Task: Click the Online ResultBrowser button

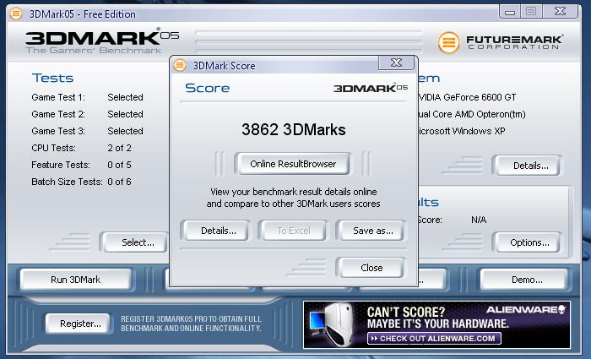Action: pyautogui.click(x=293, y=164)
